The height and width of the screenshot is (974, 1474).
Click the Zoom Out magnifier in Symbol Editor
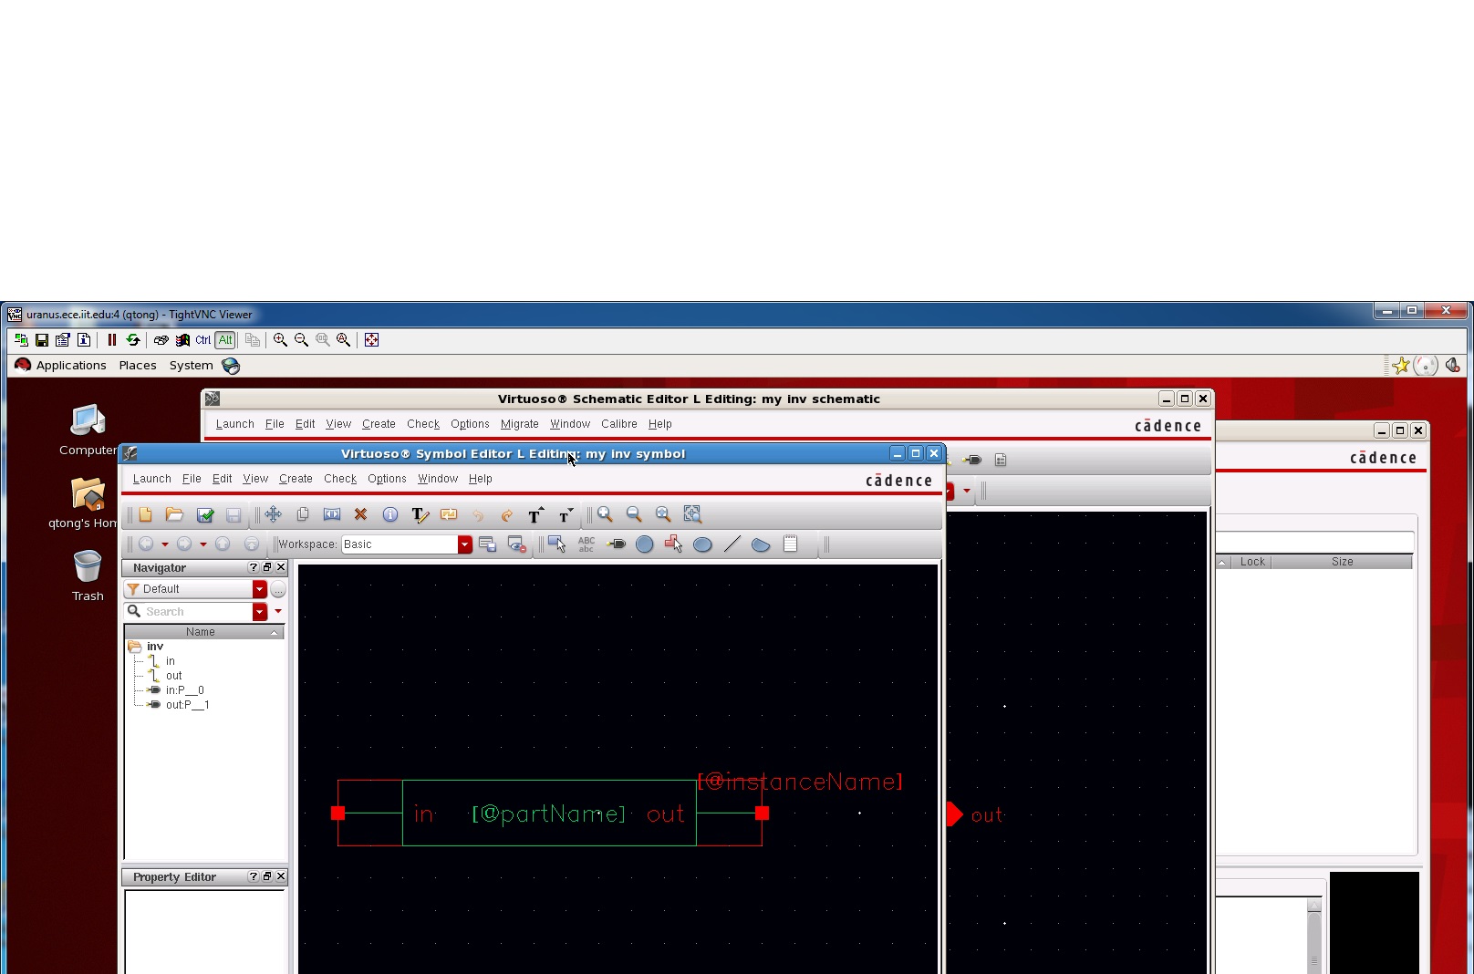pos(634,515)
